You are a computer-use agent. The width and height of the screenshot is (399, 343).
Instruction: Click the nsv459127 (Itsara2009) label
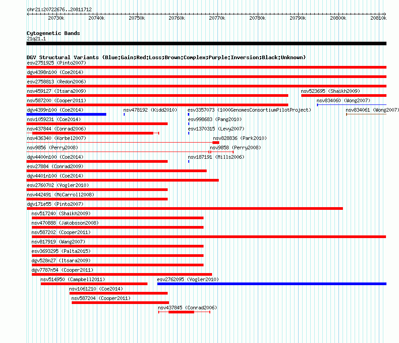coord(56,91)
